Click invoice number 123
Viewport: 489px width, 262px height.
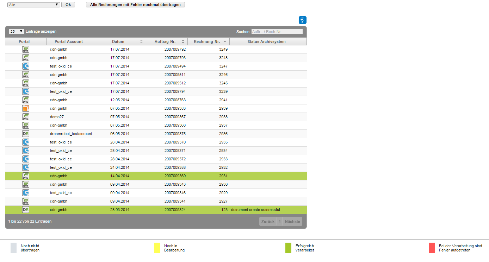click(224, 210)
